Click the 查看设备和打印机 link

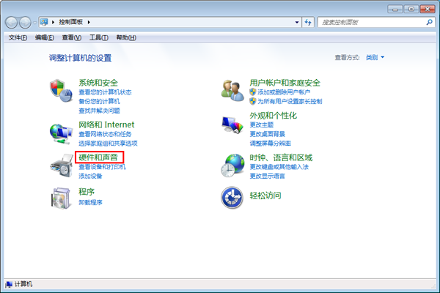(102, 167)
